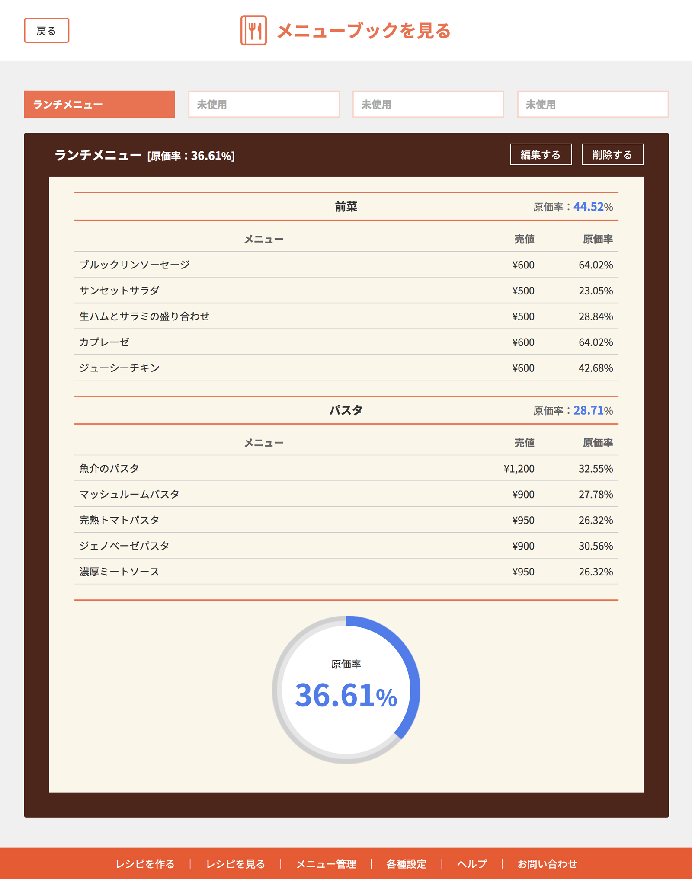Select the first 未使用 tab

264,104
